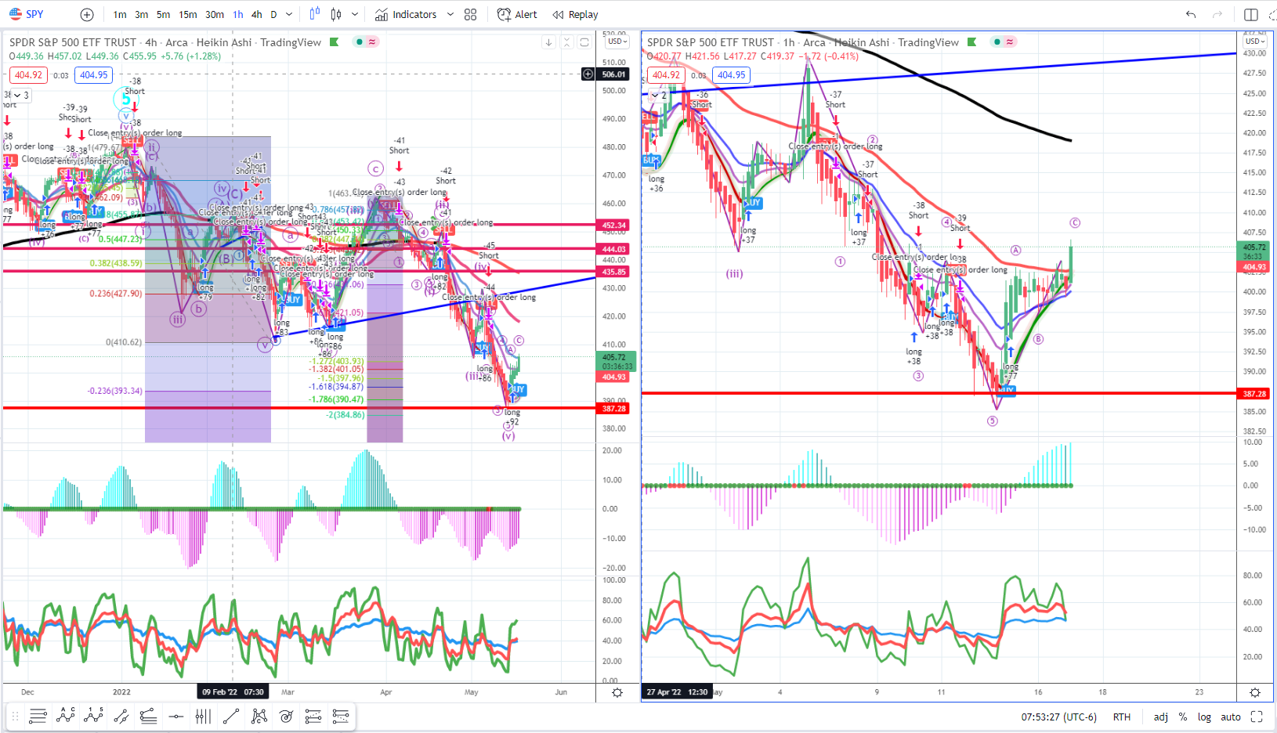Screen dimensions: 1277x733
Task: Toggle the auto scale
Action: [x=1231, y=717]
